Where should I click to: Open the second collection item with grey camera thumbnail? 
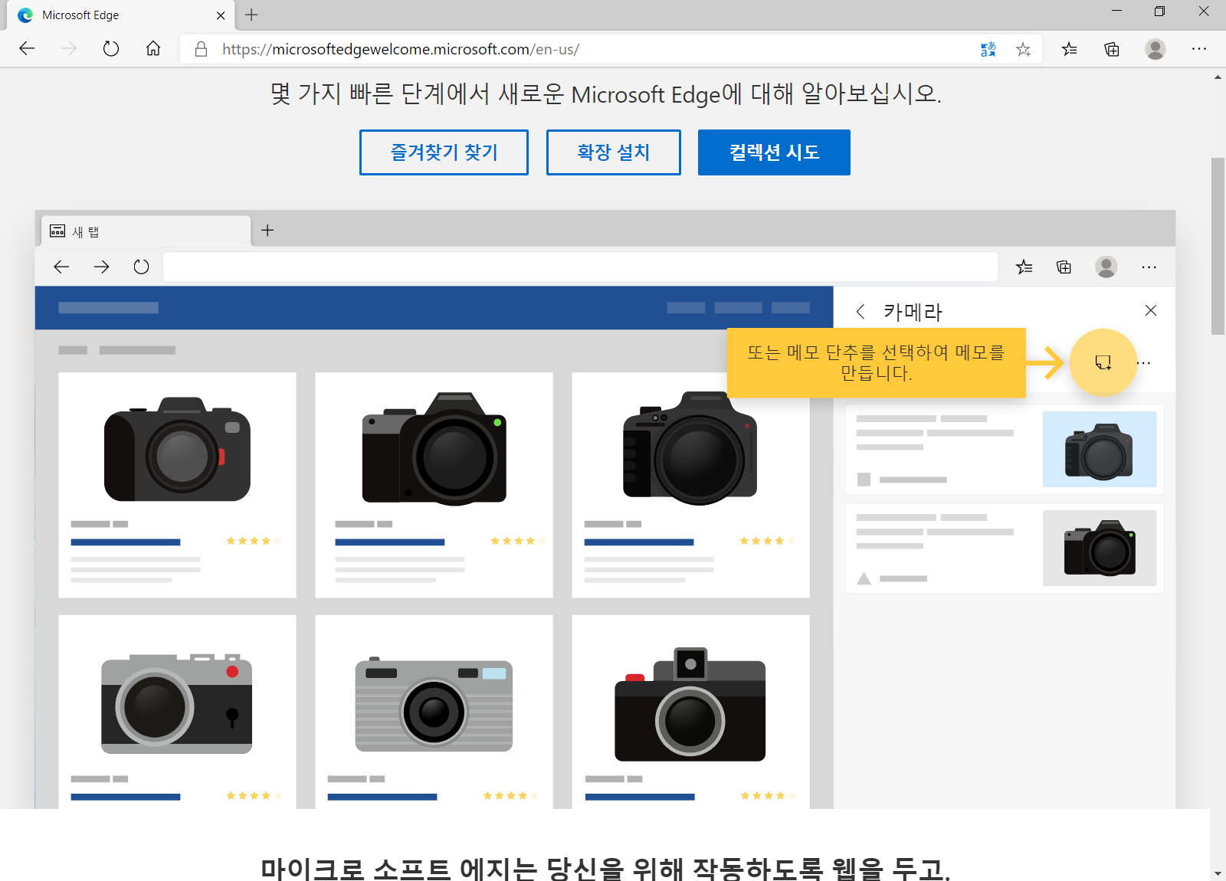coord(1005,548)
